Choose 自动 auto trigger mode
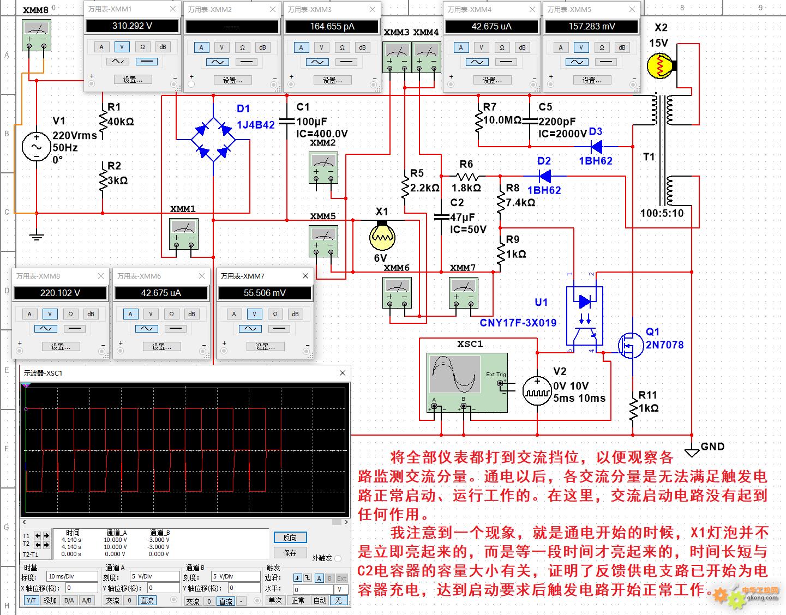 coord(320,600)
